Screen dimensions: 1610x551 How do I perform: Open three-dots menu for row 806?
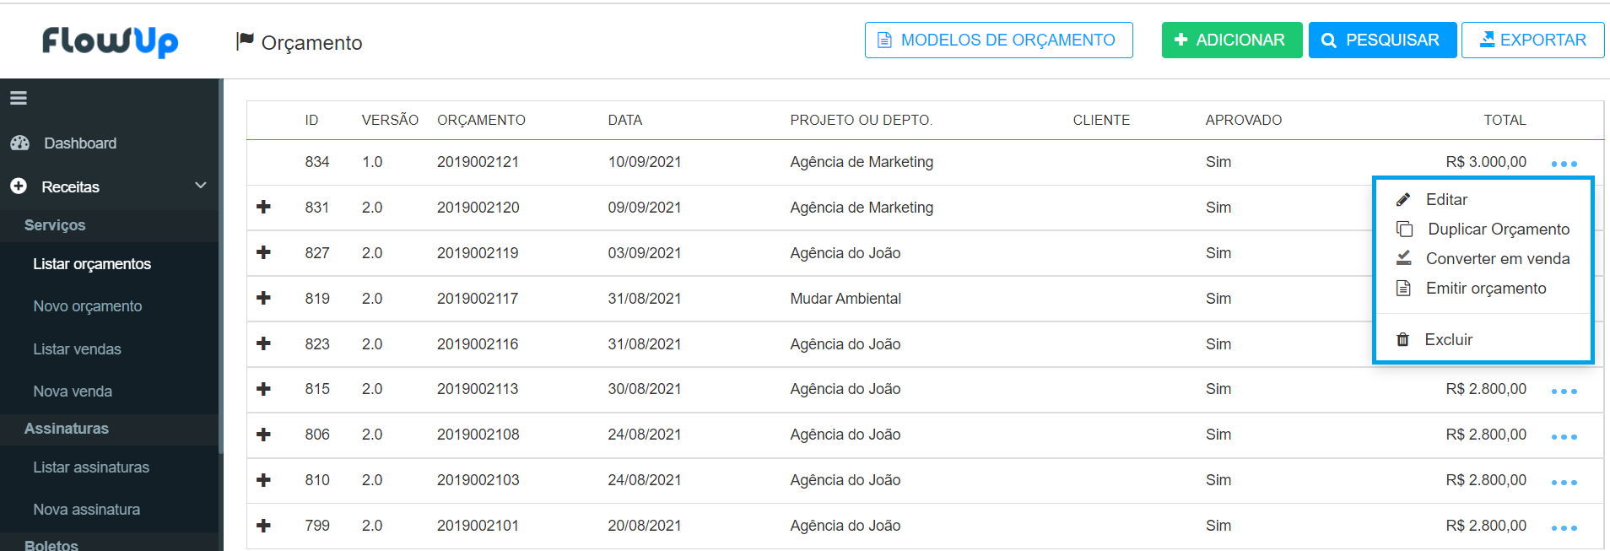(x=1564, y=437)
